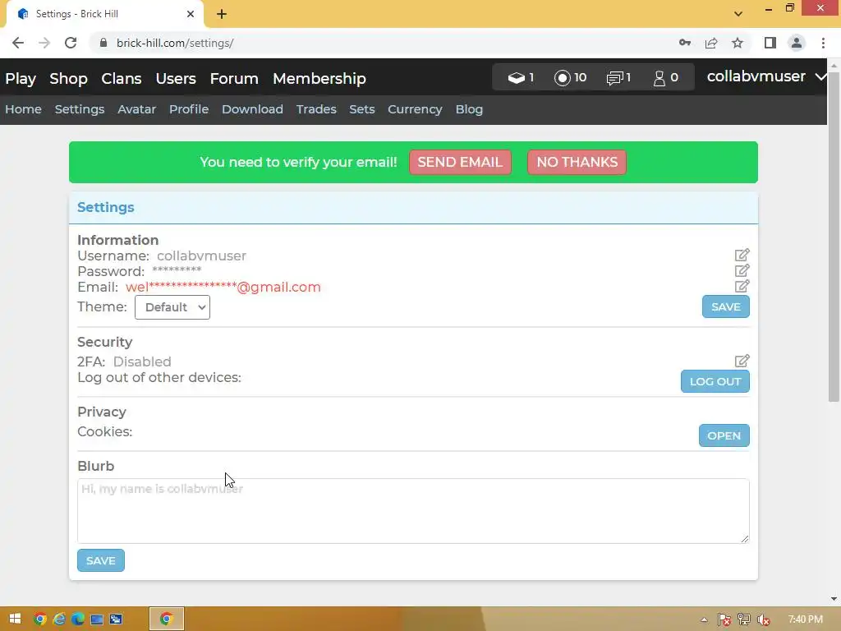Expand the collabvmuser account menu
841x631 pixels.
click(x=766, y=76)
